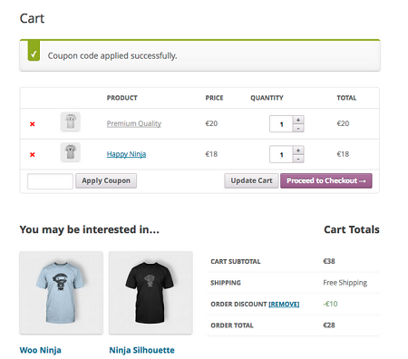Decrease Premium Quality quantity with minus
Viewport: 408px width, 359px height.
298,128
